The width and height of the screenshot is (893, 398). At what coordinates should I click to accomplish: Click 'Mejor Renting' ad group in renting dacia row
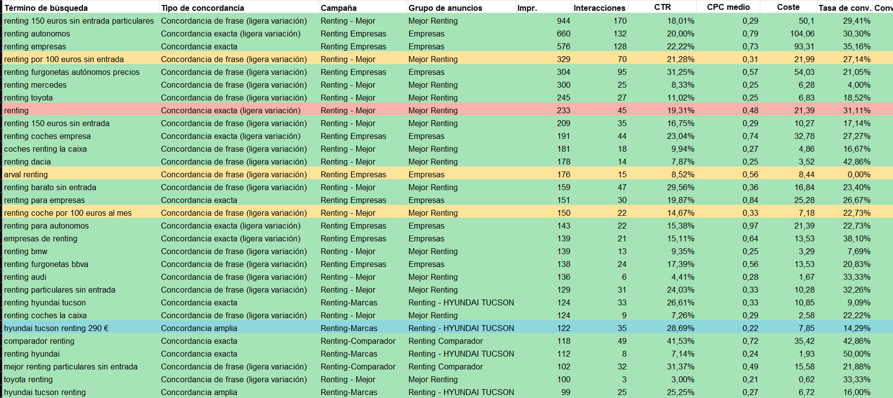click(x=433, y=162)
